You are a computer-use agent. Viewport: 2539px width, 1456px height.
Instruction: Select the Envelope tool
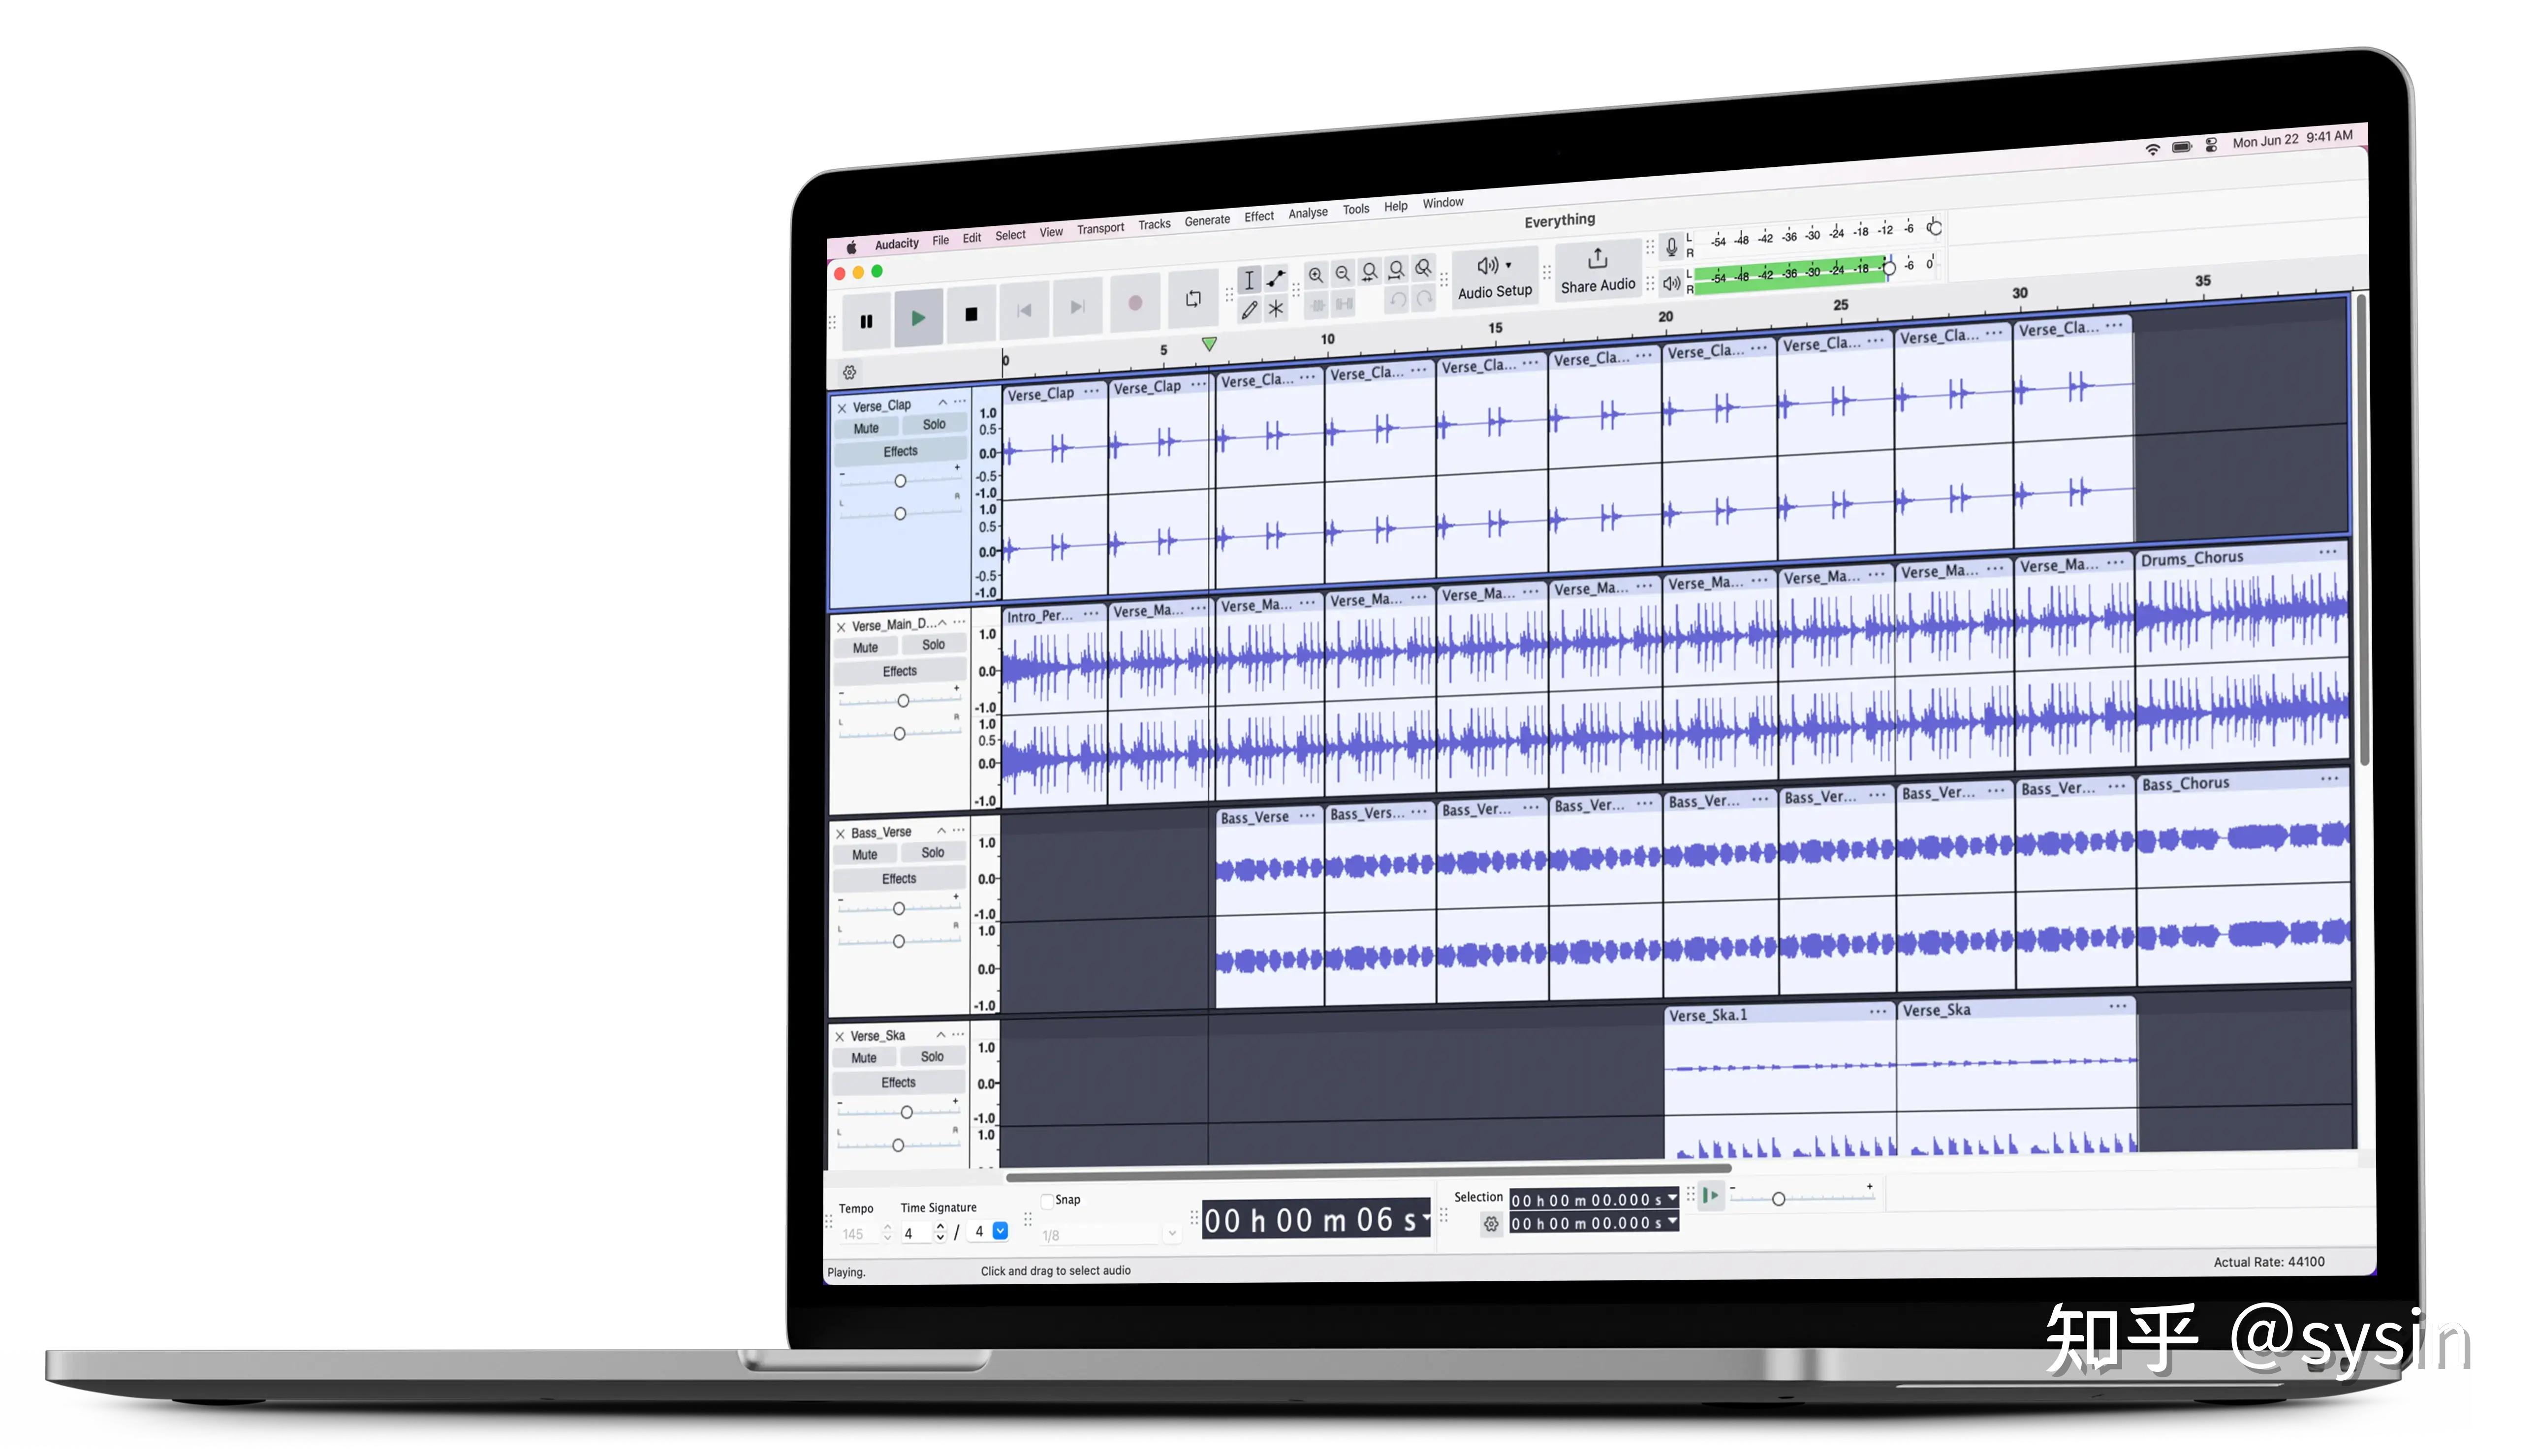[1276, 279]
